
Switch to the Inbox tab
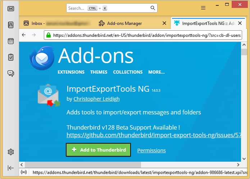[57, 23]
